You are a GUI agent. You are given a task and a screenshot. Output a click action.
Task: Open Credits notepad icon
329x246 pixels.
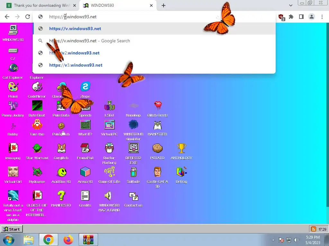pos(85,196)
